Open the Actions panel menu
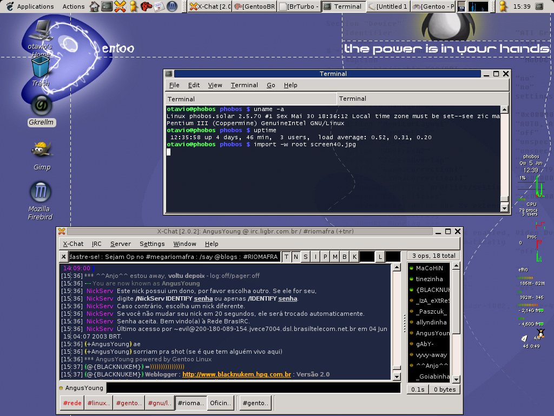Image resolution: width=554 pixels, height=416 pixels. tap(74, 6)
